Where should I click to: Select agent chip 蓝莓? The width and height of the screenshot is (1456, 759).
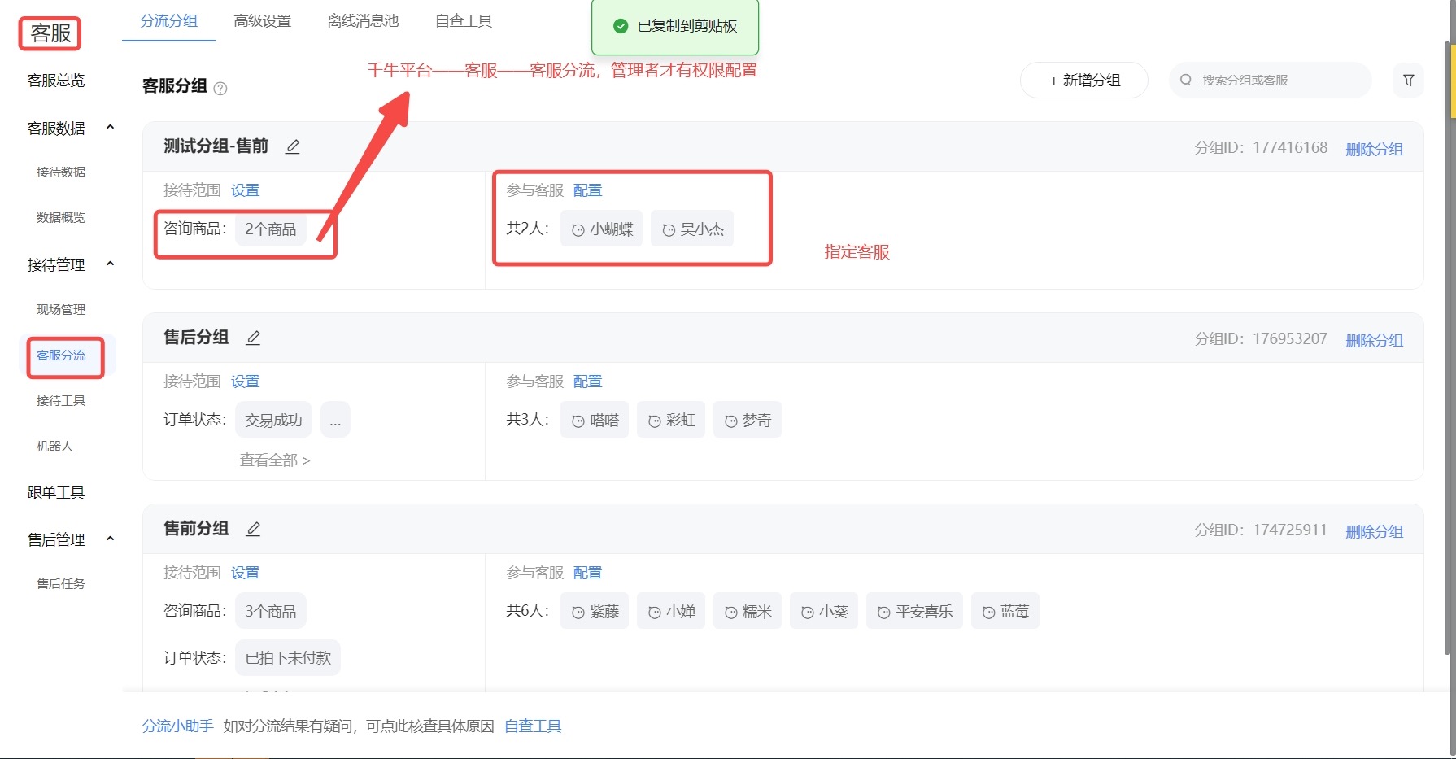(x=1005, y=611)
